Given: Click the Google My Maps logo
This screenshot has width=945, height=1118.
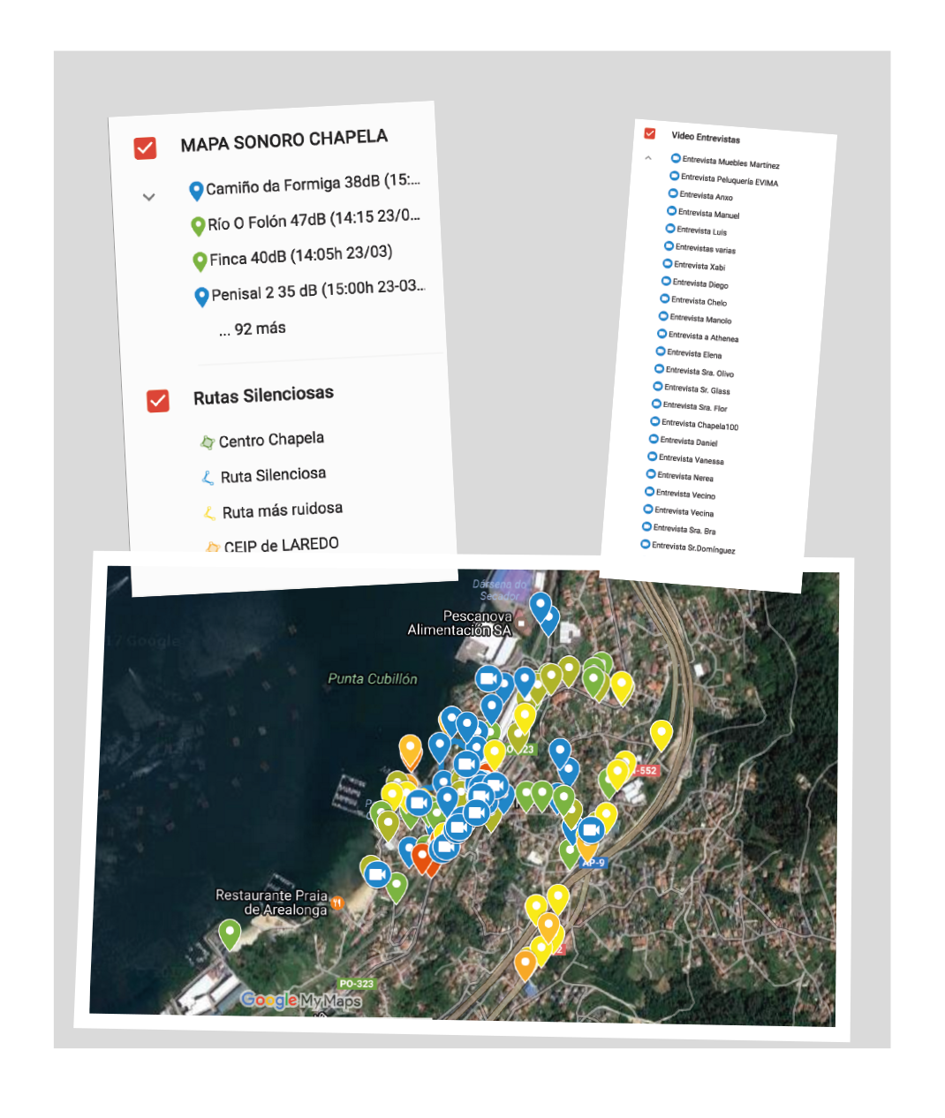Looking at the screenshot, I should 300,1001.
